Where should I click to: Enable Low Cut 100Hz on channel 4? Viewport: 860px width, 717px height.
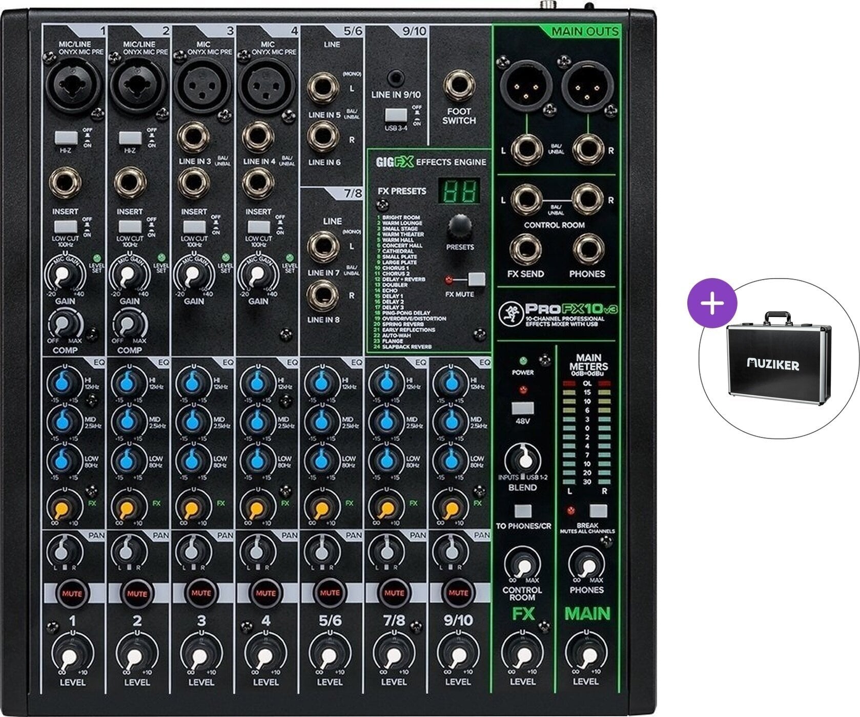point(258,227)
